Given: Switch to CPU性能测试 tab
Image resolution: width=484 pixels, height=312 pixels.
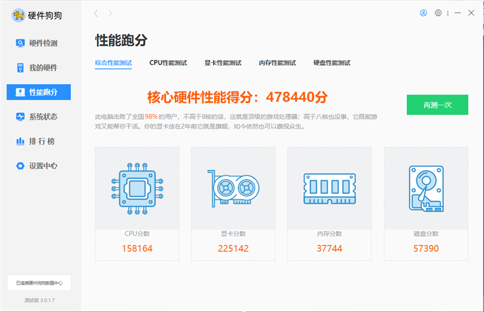Looking at the screenshot, I should coord(168,63).
